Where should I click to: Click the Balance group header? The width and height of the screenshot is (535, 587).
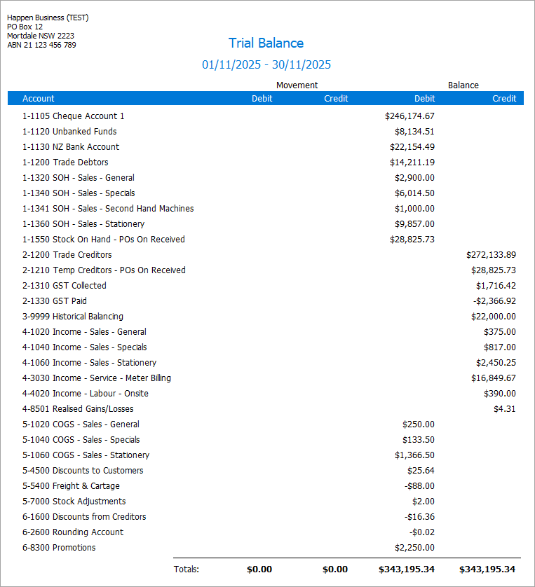point(463,85)
